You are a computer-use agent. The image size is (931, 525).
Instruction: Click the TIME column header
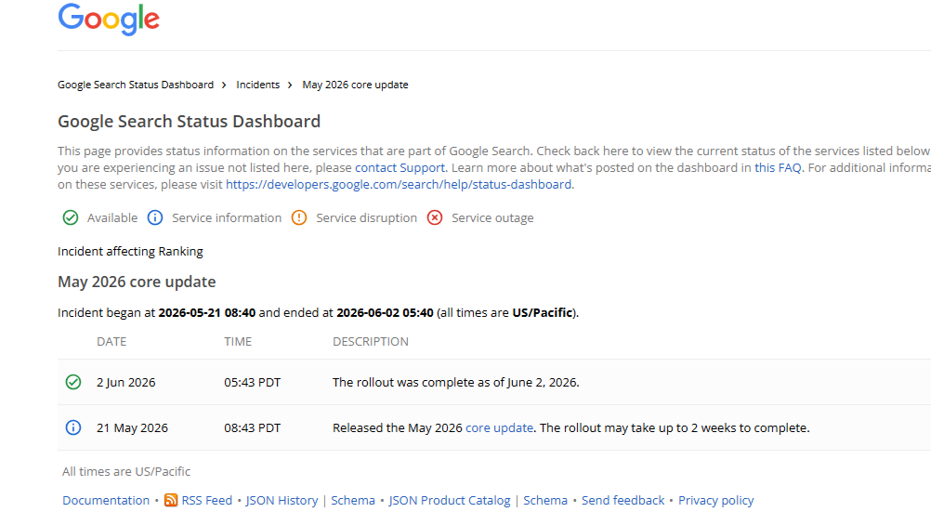click(238, 342)
